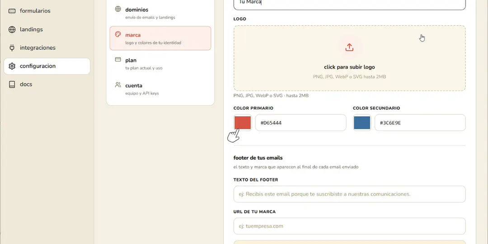Viewport: 488px width, 244px height.
Task: Click the upload arrow icon in the logo area
Action: coord(349,47)
